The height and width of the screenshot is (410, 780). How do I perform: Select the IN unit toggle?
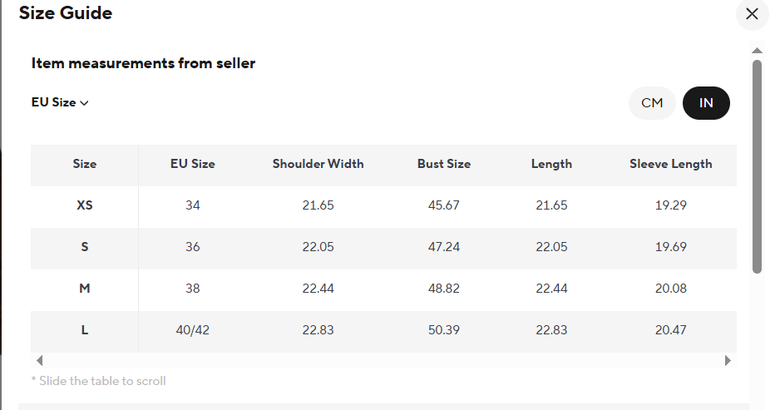706,103
